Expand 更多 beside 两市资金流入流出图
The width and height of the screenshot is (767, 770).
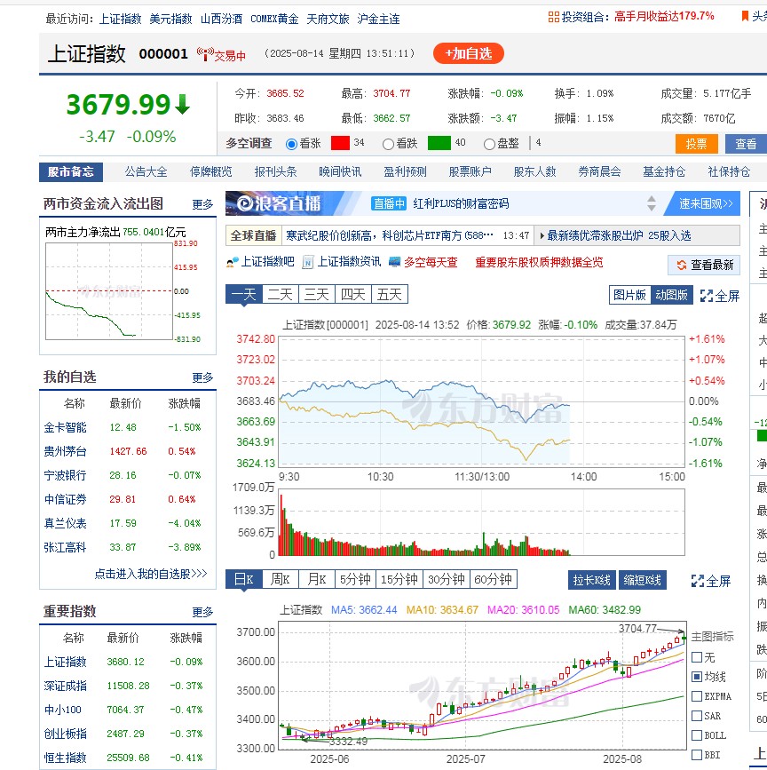(x=202, y=203)
